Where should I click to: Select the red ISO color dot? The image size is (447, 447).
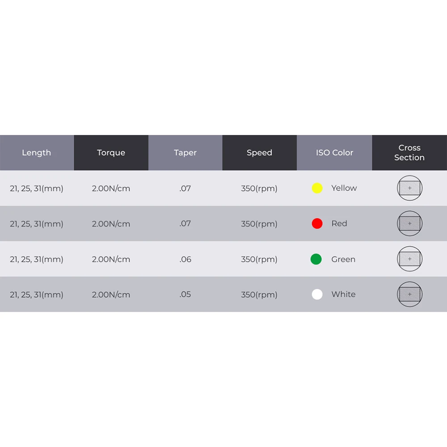pos(317,223)
